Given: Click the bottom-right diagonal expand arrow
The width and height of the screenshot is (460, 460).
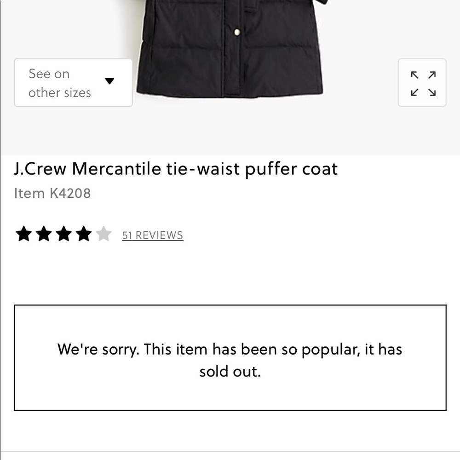Looking at the screenshot, I should [431, 92].
